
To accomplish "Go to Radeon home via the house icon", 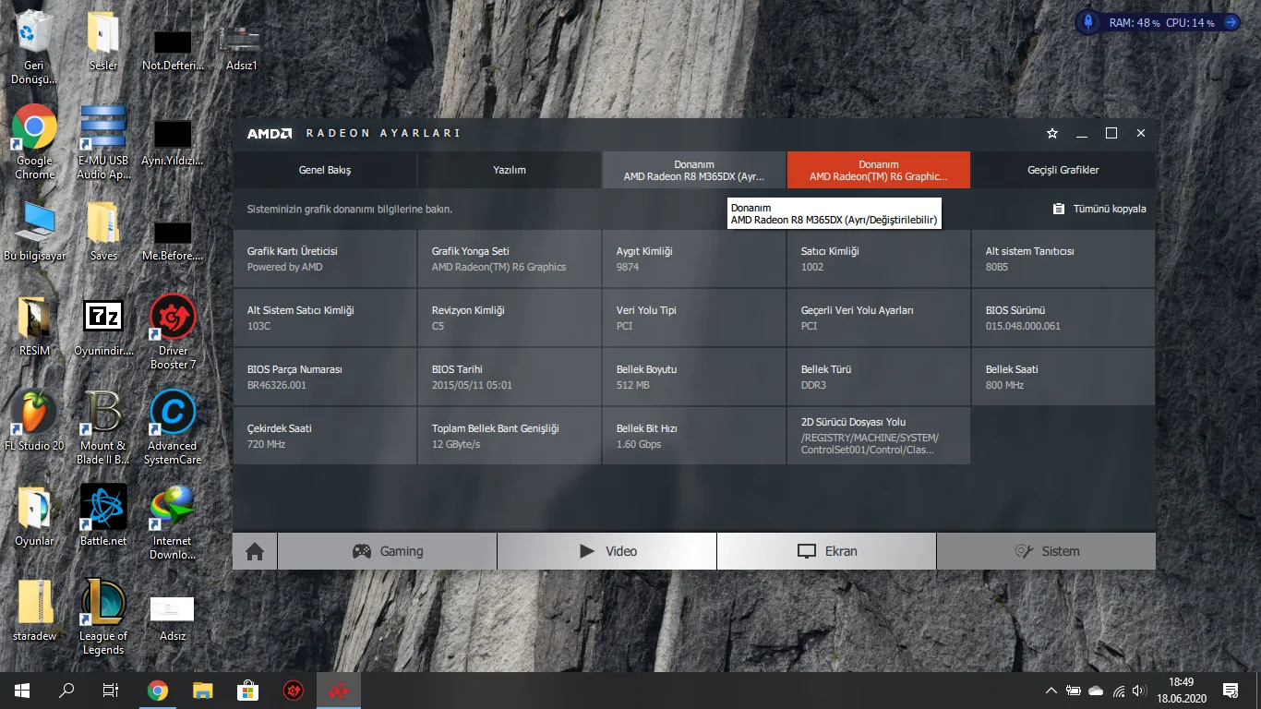I will click(x=255, y=551).
